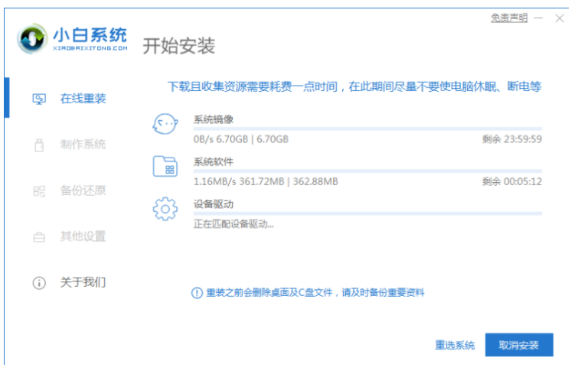Switch to 备份还原 section label
Image resolution: width=578 pixels, height=374 pixels.
[83, 190]
